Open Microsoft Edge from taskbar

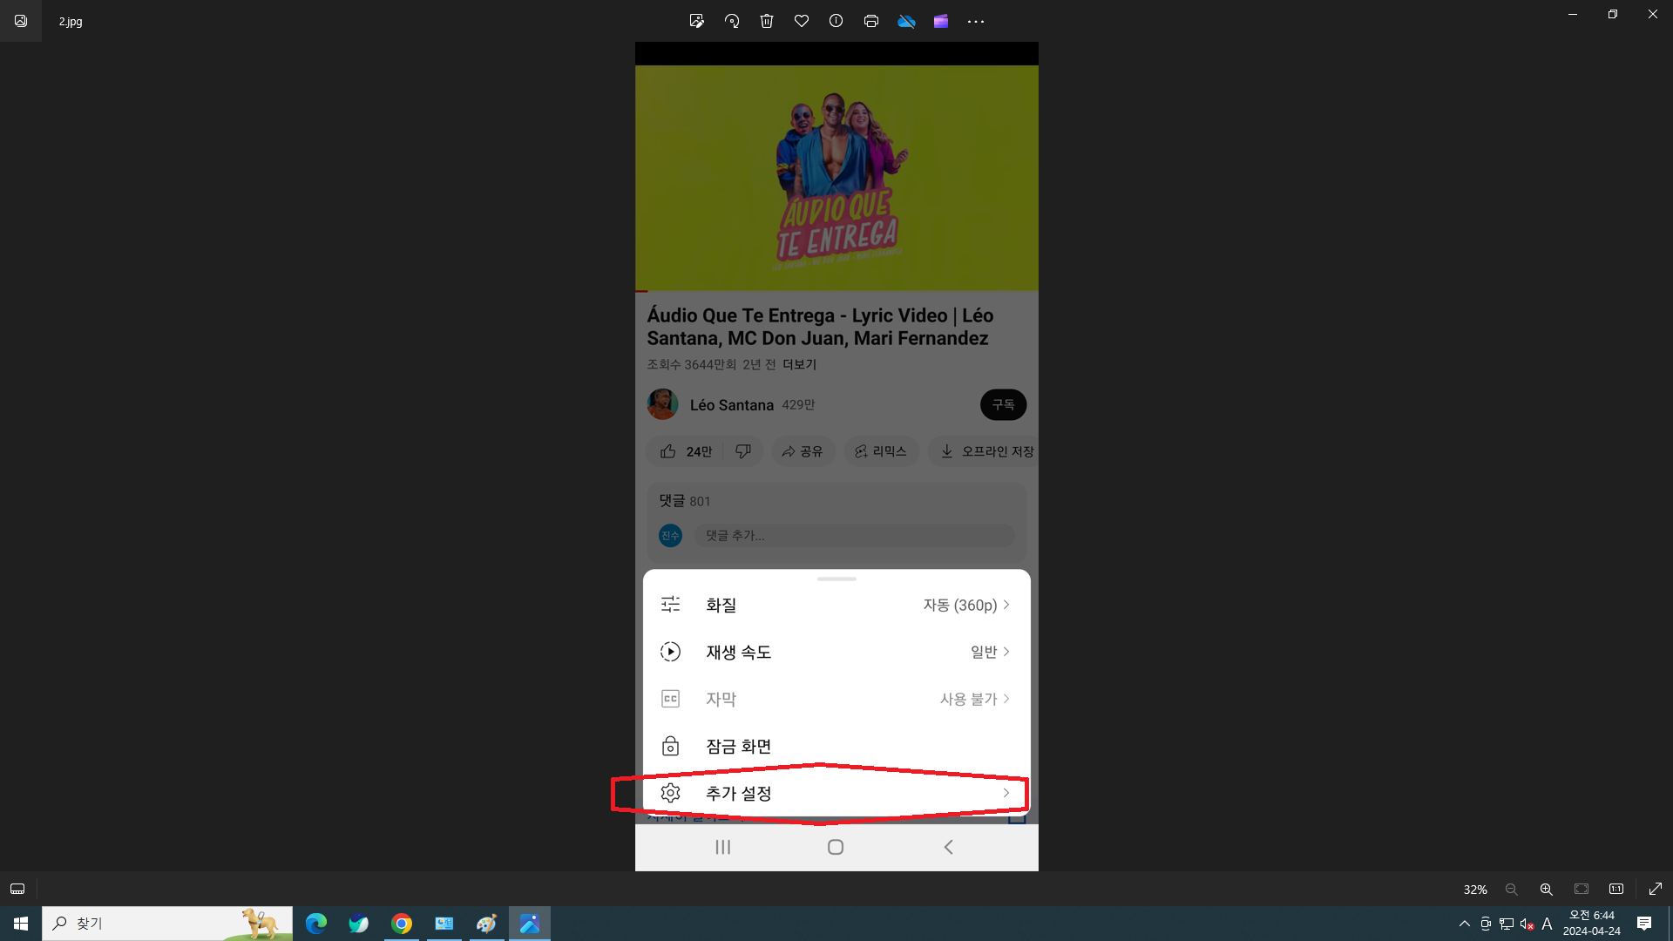[x=316, y=924]
